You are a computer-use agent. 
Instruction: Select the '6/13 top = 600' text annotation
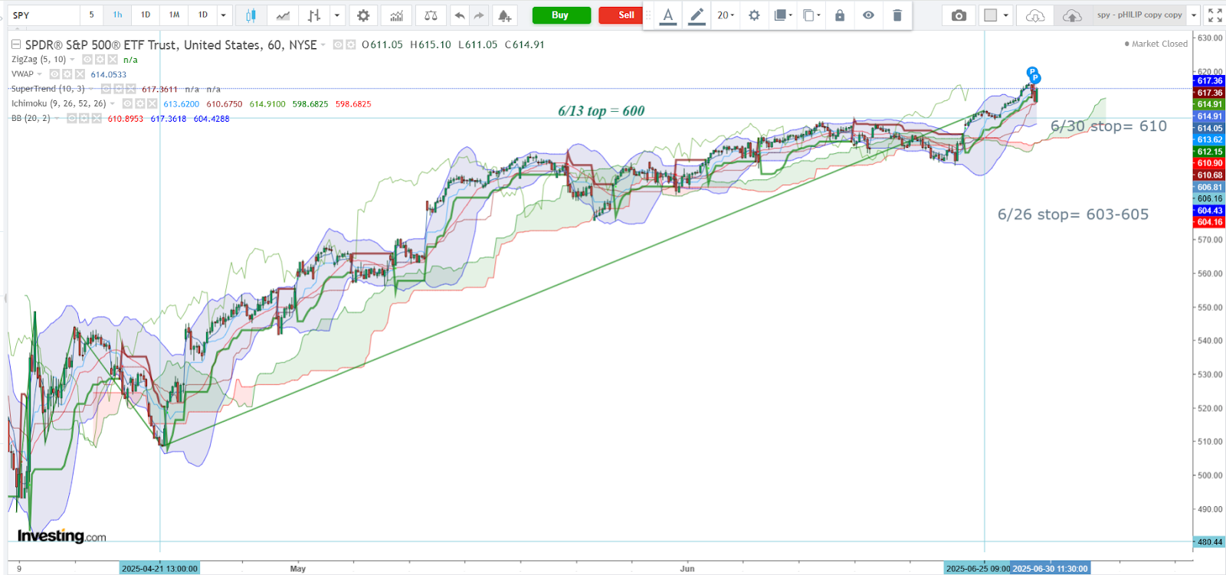pos(602,111)
